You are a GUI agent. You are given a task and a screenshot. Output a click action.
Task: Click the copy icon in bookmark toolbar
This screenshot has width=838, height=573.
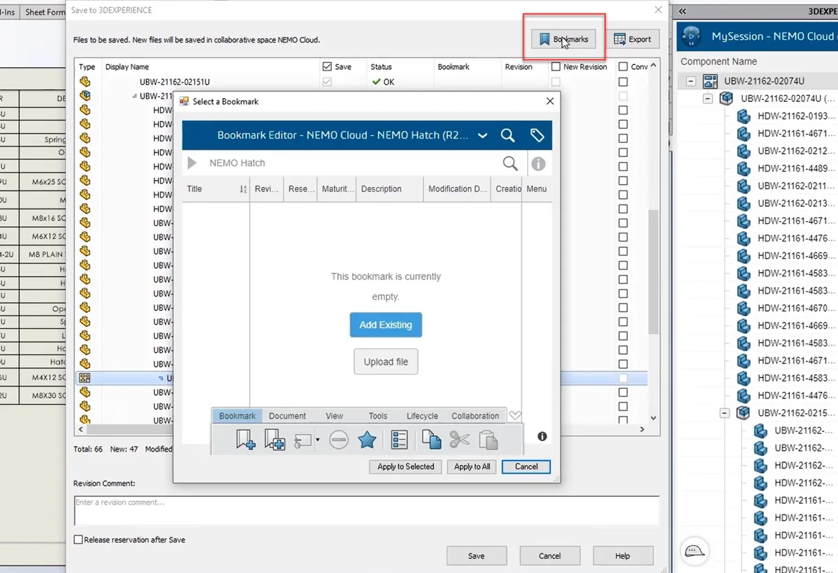431,440
